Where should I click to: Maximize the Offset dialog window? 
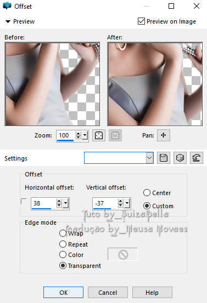tap(171, 6)
